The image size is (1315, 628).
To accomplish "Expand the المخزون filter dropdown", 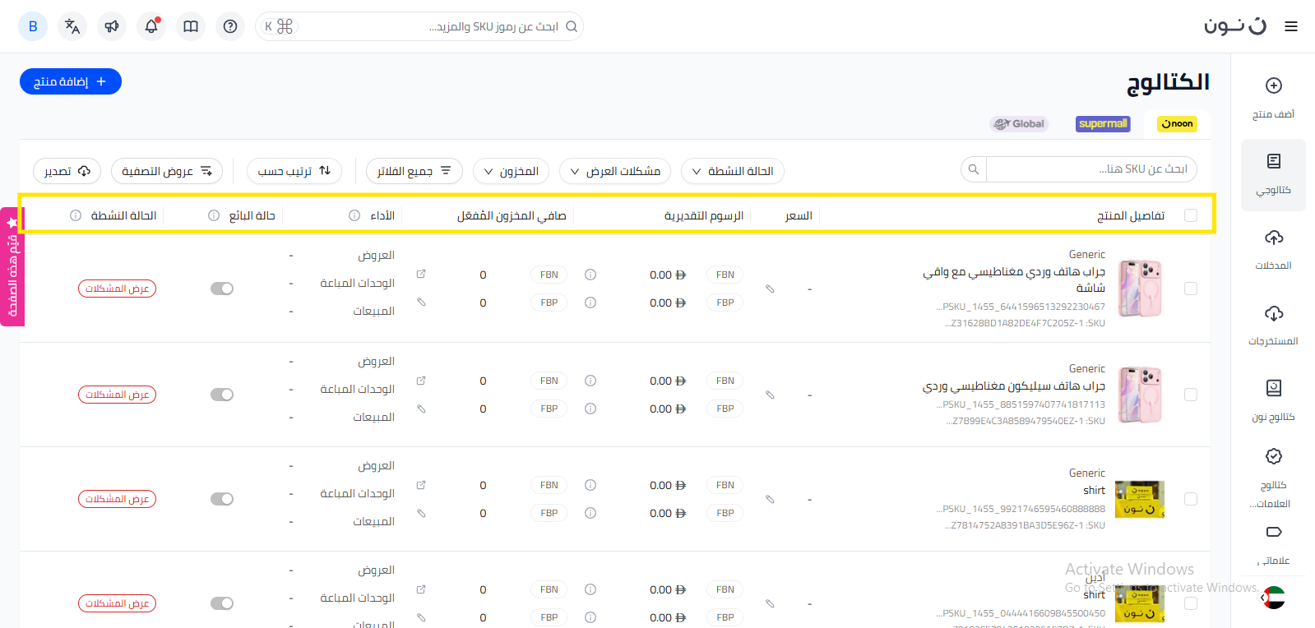I will coord(511,171).
